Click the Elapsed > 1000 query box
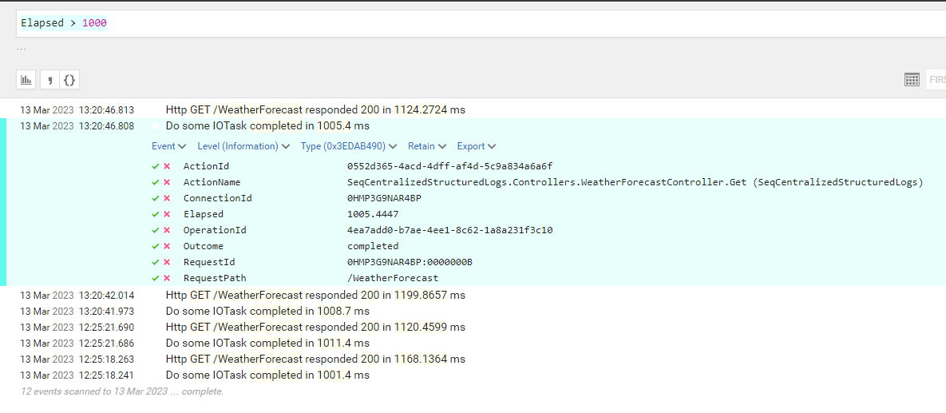This screenshot has width=946, height=413. tap(481, 23)
